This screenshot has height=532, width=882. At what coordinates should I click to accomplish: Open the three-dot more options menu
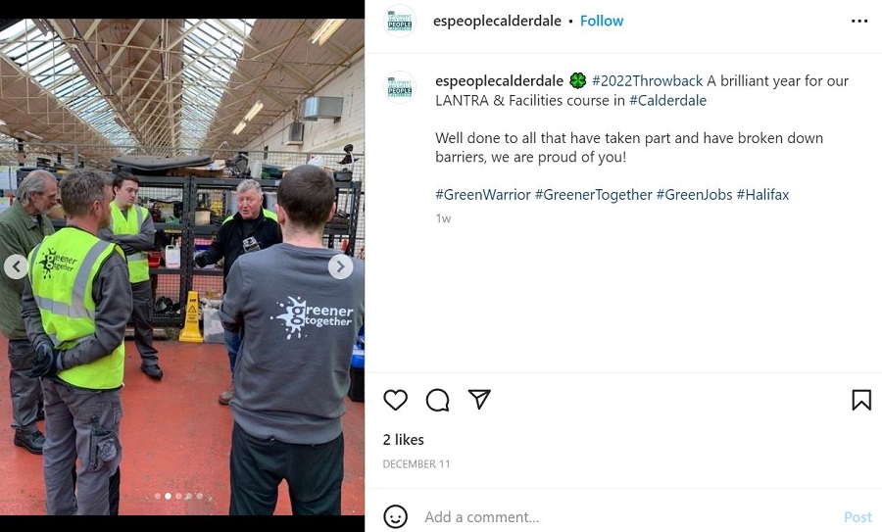859,21
